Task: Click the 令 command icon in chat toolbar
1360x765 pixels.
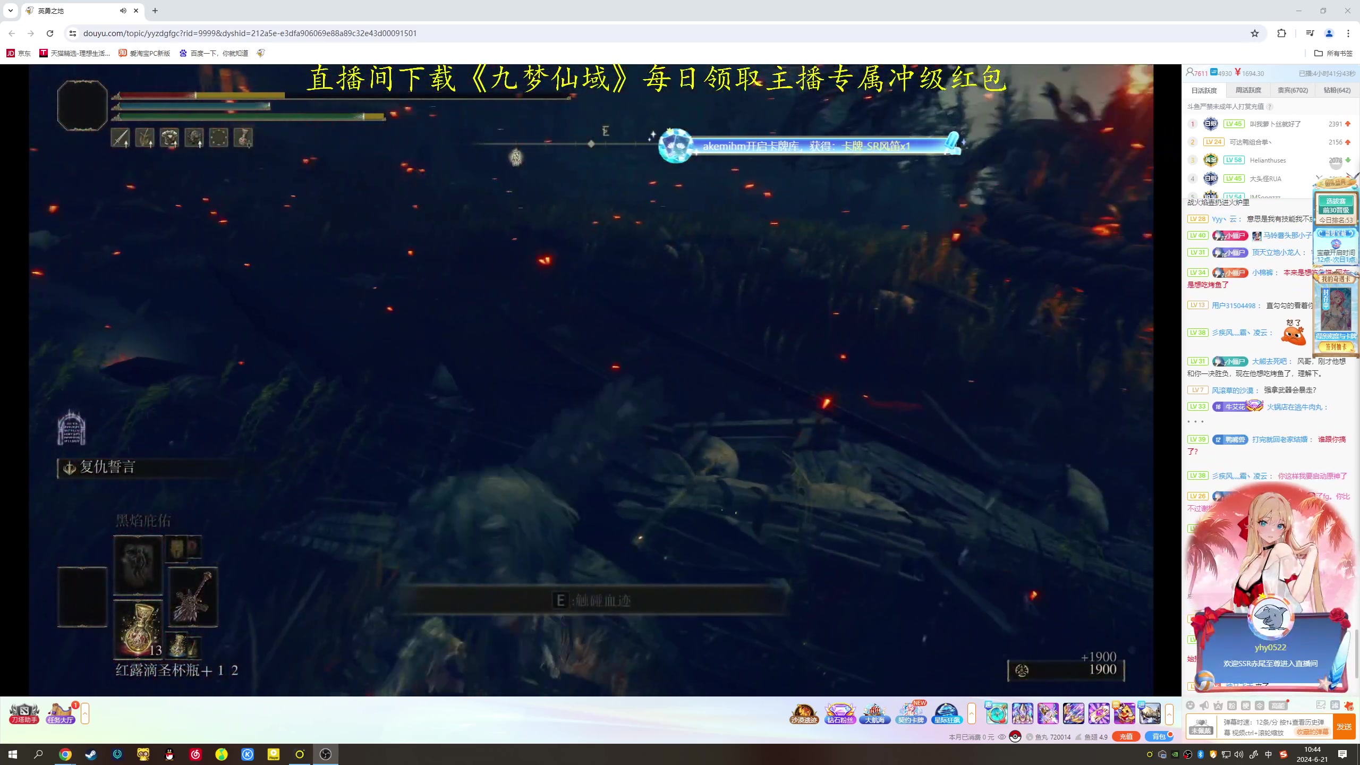Action: point(1260,705)
